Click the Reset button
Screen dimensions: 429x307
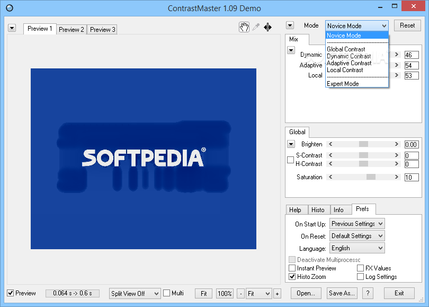(x=407, y=25)
